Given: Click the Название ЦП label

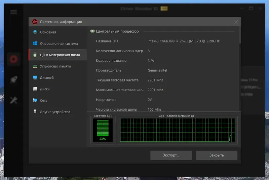Looking at the screenshot, I should click(x=107, y=41).
